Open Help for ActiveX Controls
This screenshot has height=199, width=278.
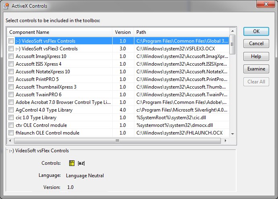click(x=256, y=56)
